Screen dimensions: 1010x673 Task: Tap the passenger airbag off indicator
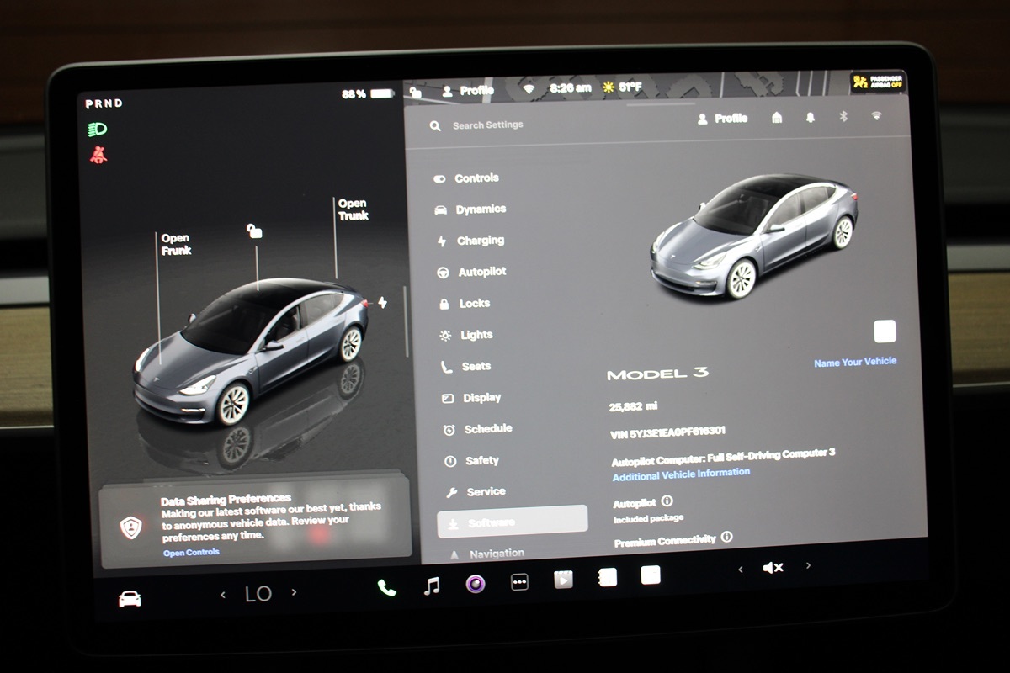[877, 82]
